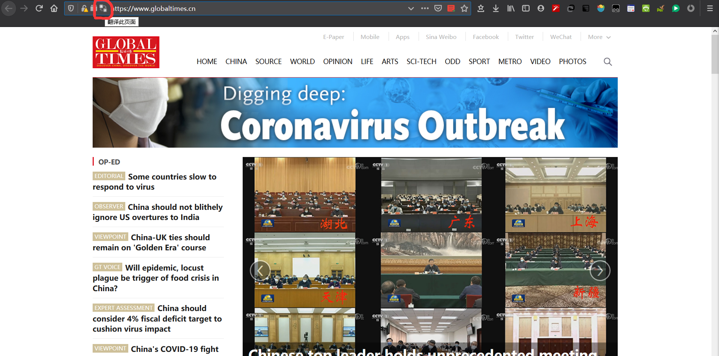719x356 pixels.
Task: Click the Global Times logo
Action: [x=126, y=52]
